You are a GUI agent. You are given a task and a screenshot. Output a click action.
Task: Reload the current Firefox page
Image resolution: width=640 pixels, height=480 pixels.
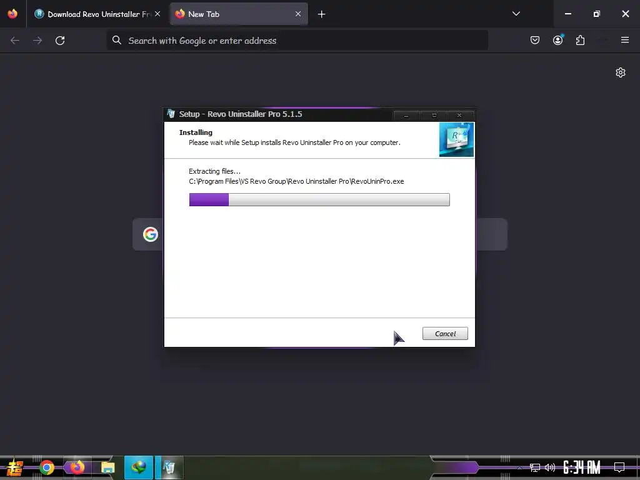click(x=60, y=41)
